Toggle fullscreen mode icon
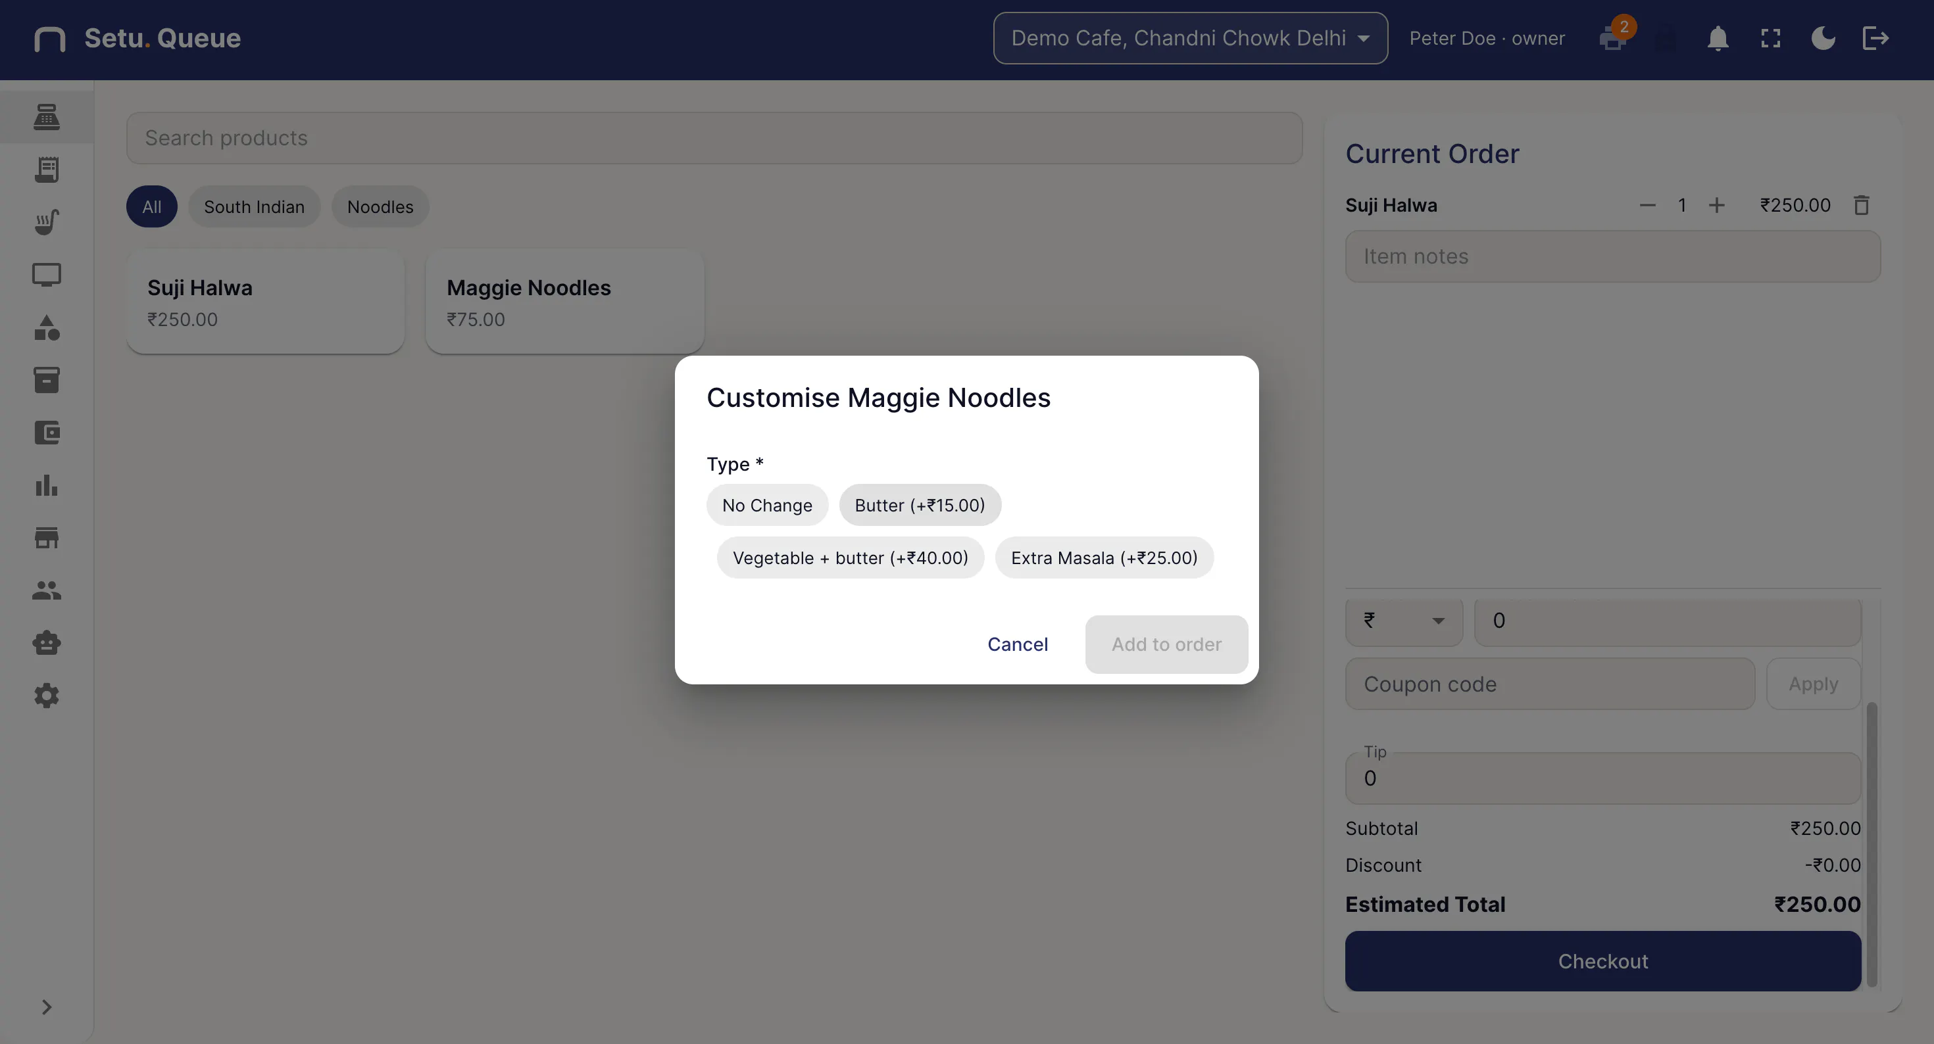1934x1044 pixels. coord(1770,38)
